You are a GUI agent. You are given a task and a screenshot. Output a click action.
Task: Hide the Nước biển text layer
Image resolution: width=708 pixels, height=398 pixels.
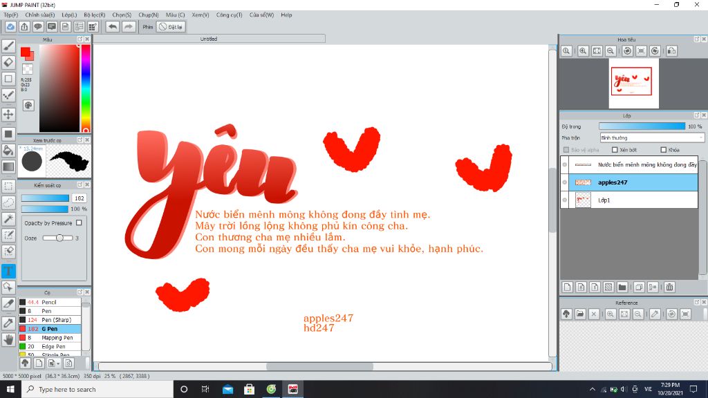pyautogui.click(x=565, y=164)
